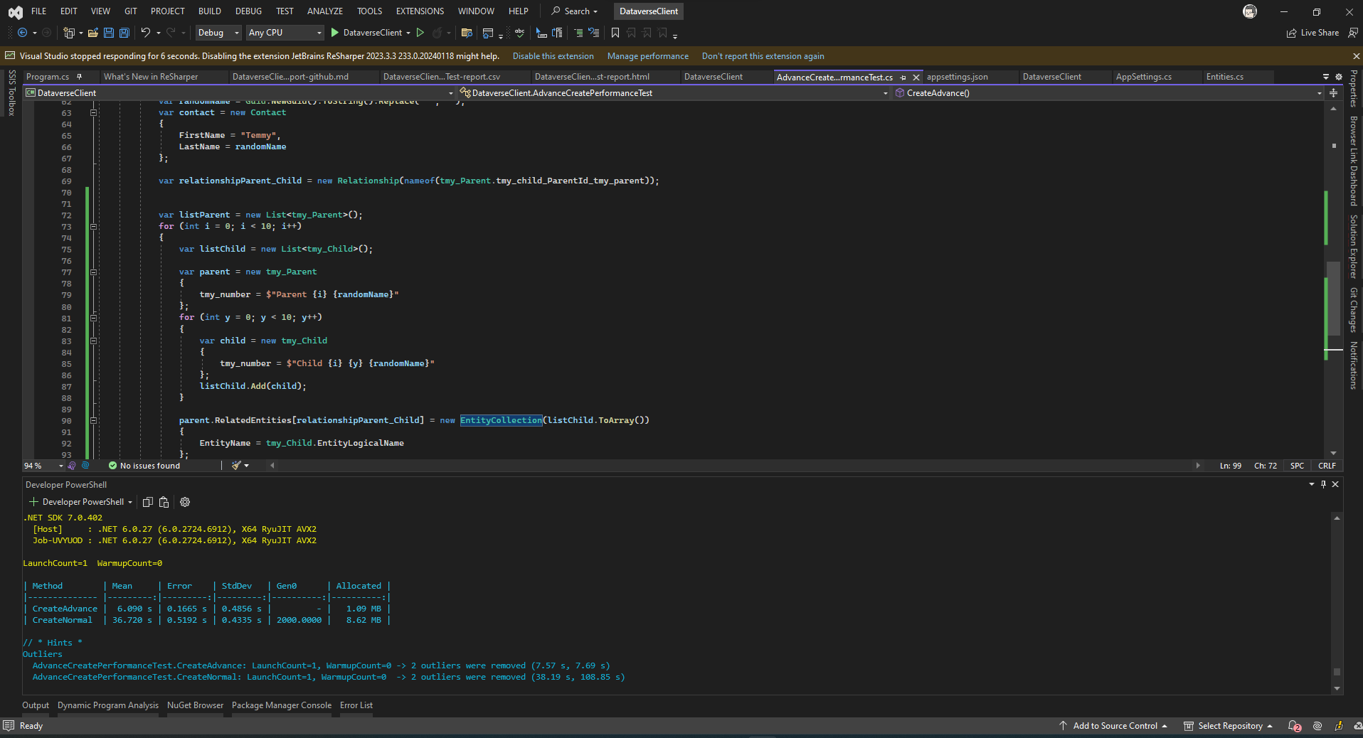
Task: Open the Any CPU platform dropdown
Action: pyautogui.click(x=285, y=33)
